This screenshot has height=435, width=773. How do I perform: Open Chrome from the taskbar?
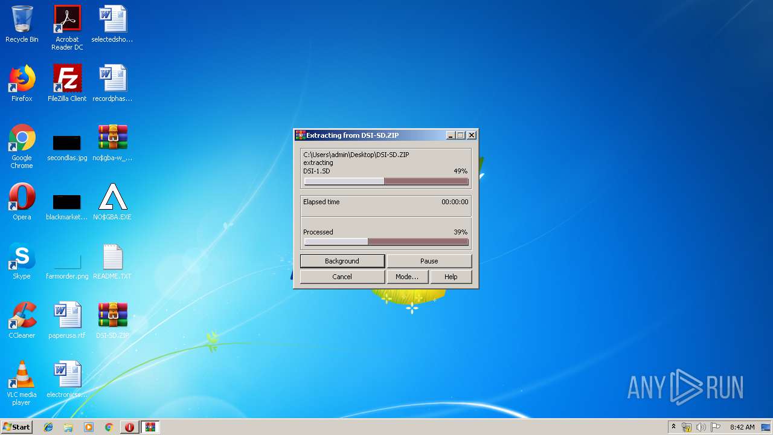point(109,427)
